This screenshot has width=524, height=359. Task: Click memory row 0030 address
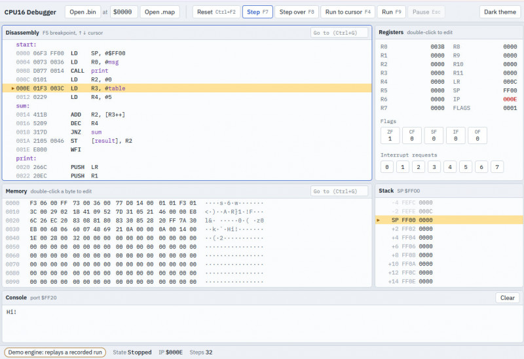12,229
